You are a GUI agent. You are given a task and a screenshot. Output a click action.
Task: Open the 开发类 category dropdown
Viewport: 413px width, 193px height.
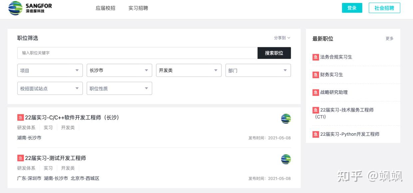click(189, 71)
